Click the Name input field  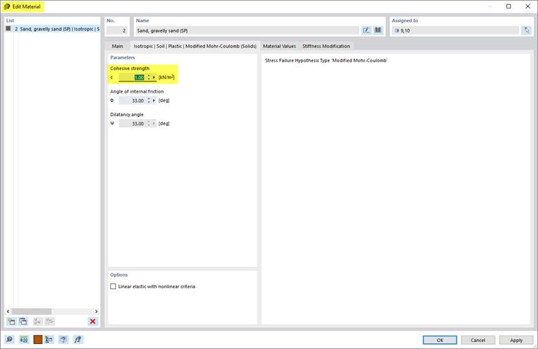(247, 30)
